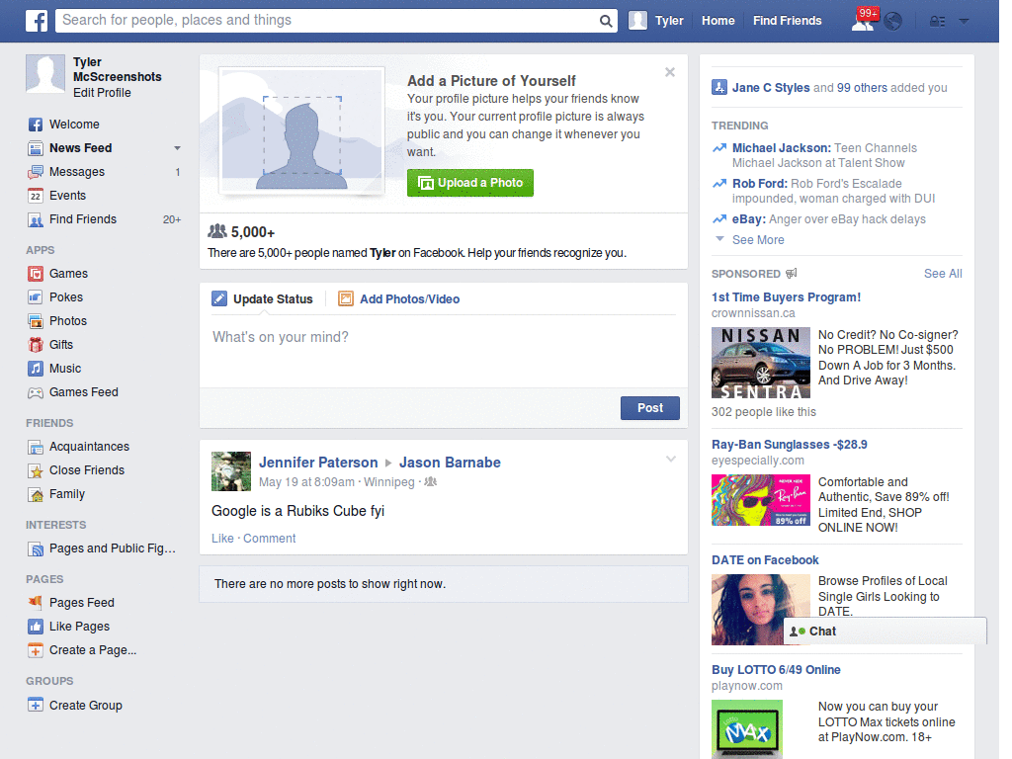The width and height of the screenshot is (1012, 759).
Task: Open Buy LOTTO 6/49 Online ad link
Action: [776, 670]
